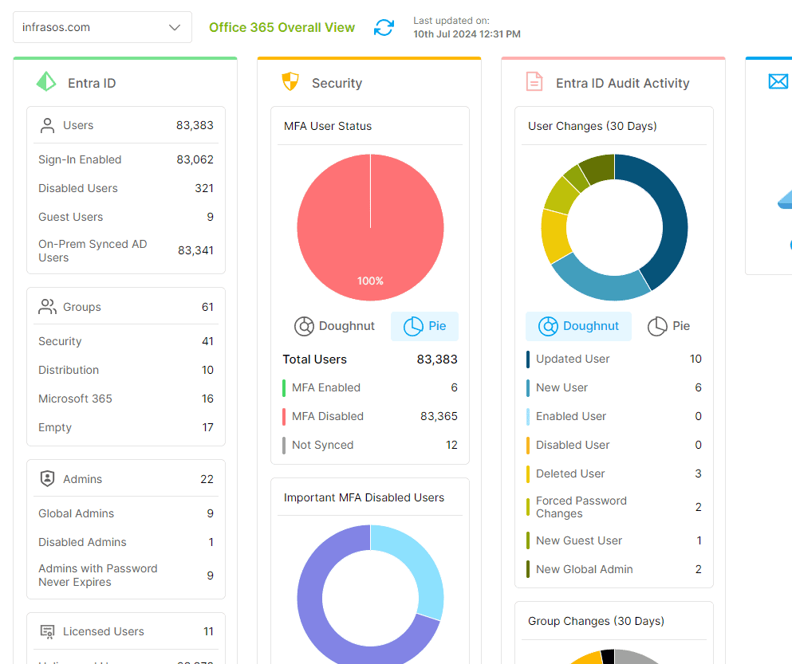The height and width of the screenshot is (664, 792).
Task: Click the Groups people icon
Action: tap(47, 307)
